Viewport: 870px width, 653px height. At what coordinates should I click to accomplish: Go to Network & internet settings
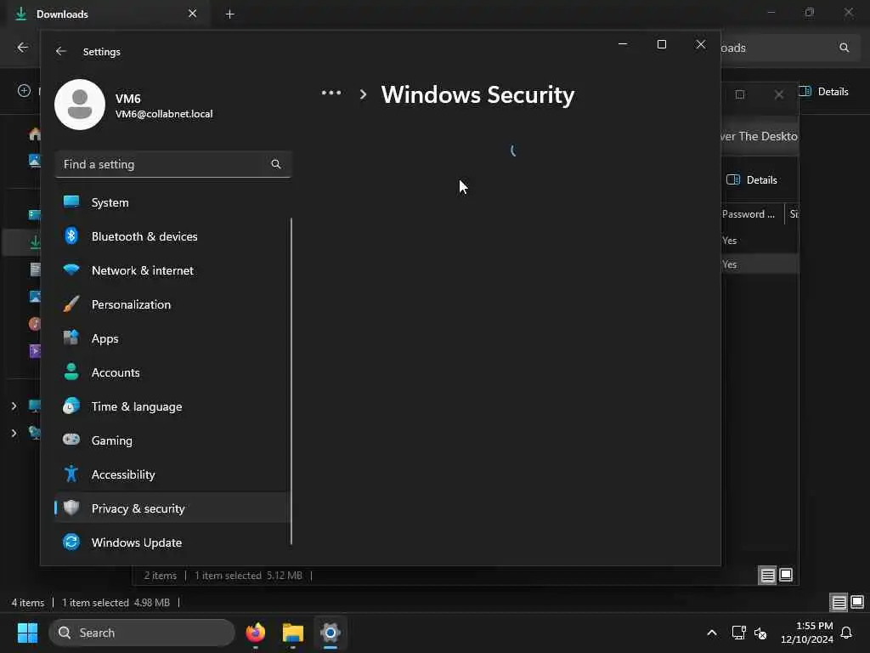[172, 270]
